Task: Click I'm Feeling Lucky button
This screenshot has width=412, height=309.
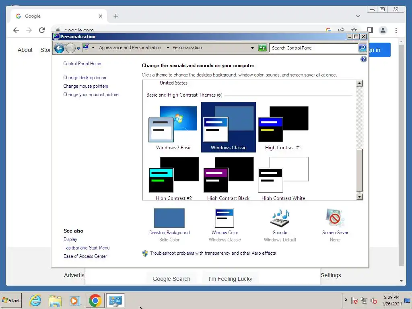Action: pyautogui.click(x=231, y=279)
